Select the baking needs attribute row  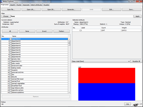pyautogui.click(x=35, y=68)
